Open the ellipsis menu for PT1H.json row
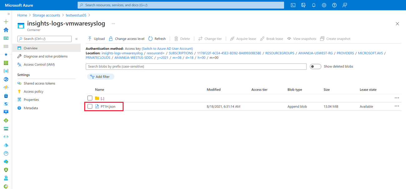The image size is (406, 189). coord(397,106)
